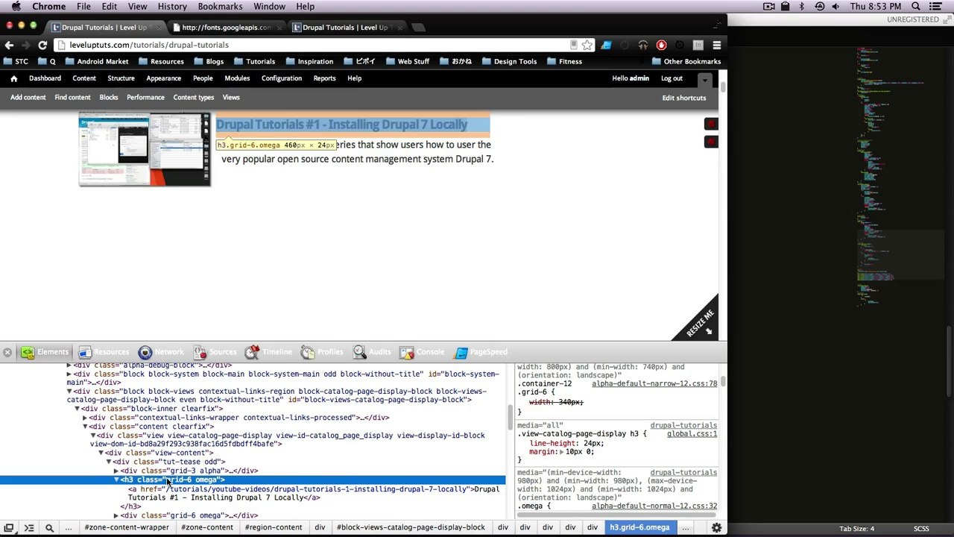This screenshot has width=954, height=537.
Task: Open the alpha-default-narrow-12.css:78 link
Action: pos(654,383)
